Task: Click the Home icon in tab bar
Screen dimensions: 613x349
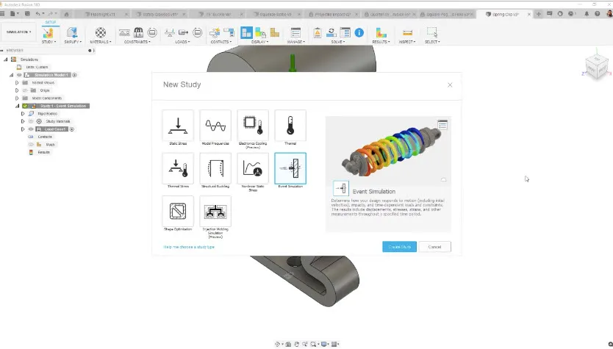Action: click(x=66, y=14)
